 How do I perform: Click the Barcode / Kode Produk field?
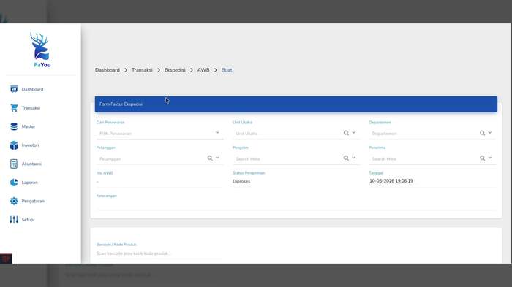[x=159, y=253]
